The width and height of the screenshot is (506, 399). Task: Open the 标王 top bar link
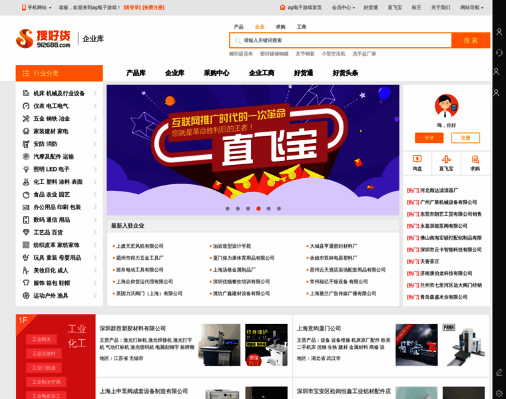416,7
